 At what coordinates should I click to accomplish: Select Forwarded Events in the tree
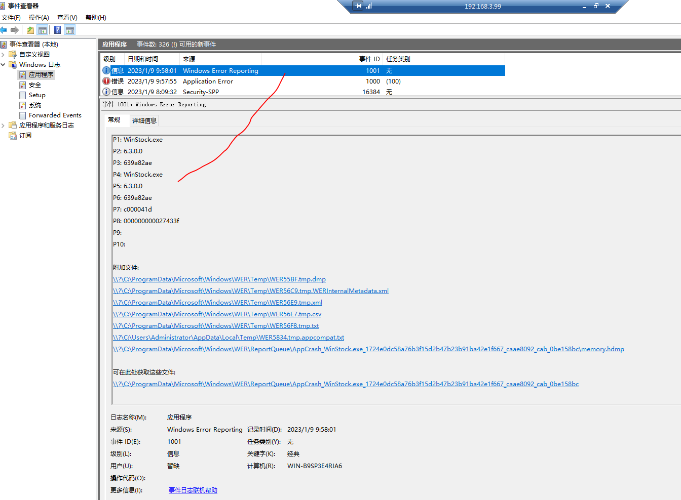click(x=55, y=115)
